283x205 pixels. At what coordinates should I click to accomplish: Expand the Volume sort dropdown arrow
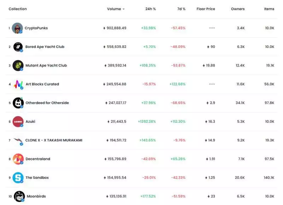(123, 9)
